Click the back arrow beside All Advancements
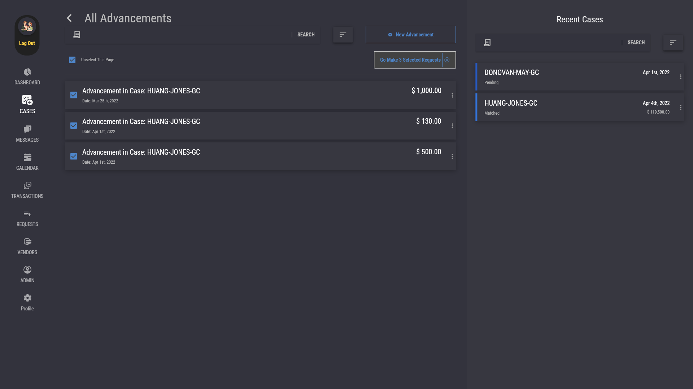 coord(69,18)
